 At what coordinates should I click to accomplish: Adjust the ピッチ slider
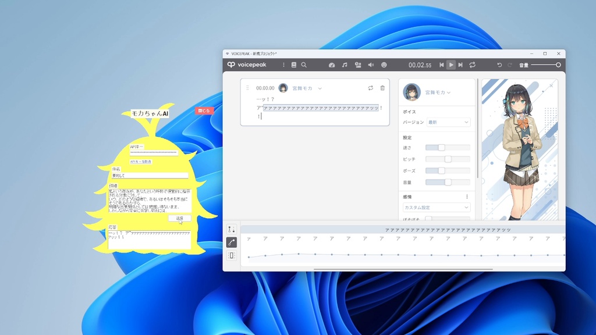(448, 159)
